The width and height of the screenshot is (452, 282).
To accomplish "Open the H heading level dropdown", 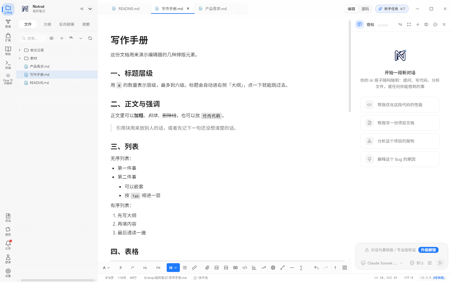I will click(x=173, y=268).
